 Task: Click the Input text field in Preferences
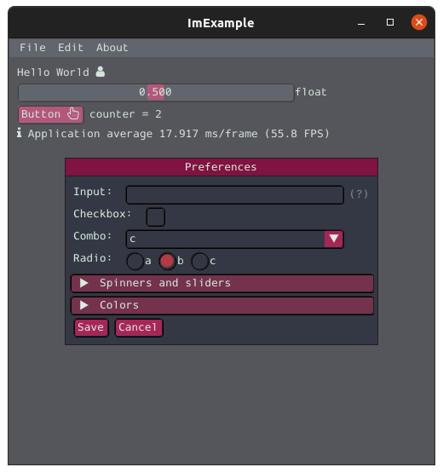[x=234, y=194]
